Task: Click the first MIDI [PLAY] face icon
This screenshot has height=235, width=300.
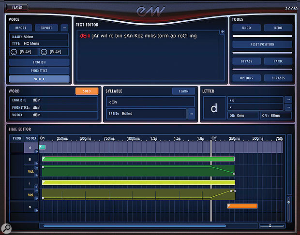Action: [x=14, y=52]
